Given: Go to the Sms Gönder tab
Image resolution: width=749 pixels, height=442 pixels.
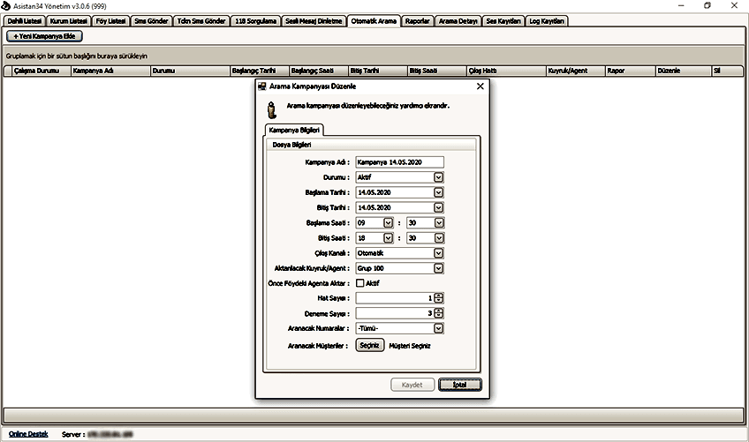Looking at the screenshot, I should tap(149, 20).
